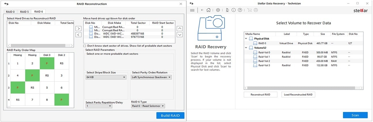Click the RAW file system cell
The width and height of the screenshot is (373, 122).
pos(334,61)
